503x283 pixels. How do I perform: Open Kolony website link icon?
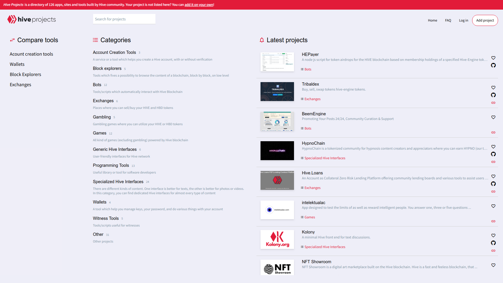coord(493,251)
